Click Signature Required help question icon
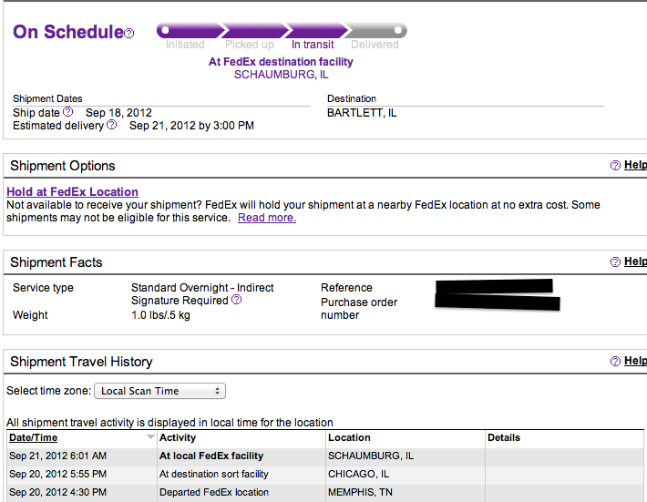The height and width of the screenshot is (502, 647). 236,300
